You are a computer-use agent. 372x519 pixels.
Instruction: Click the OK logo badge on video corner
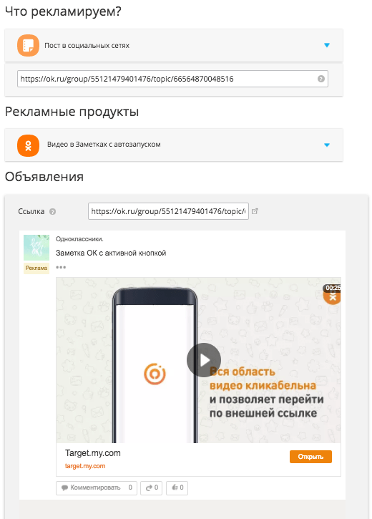tap(332, 296)
